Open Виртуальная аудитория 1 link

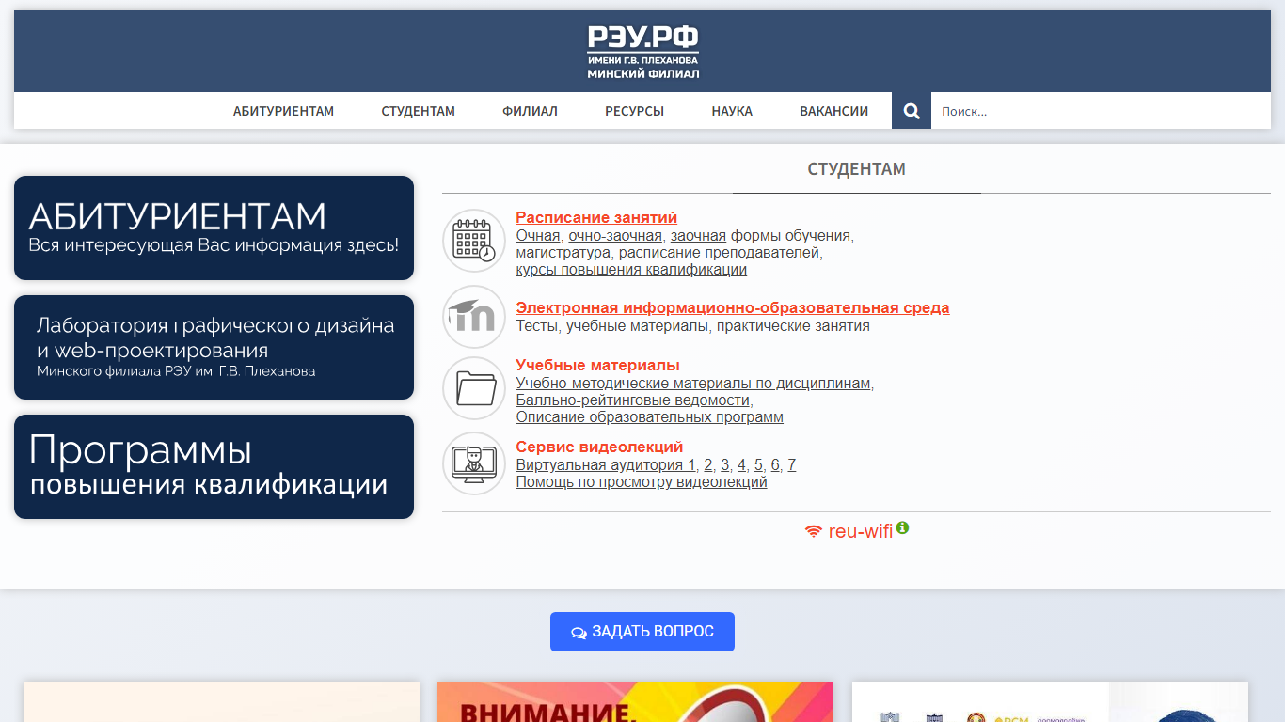click(x=606, y=465)
